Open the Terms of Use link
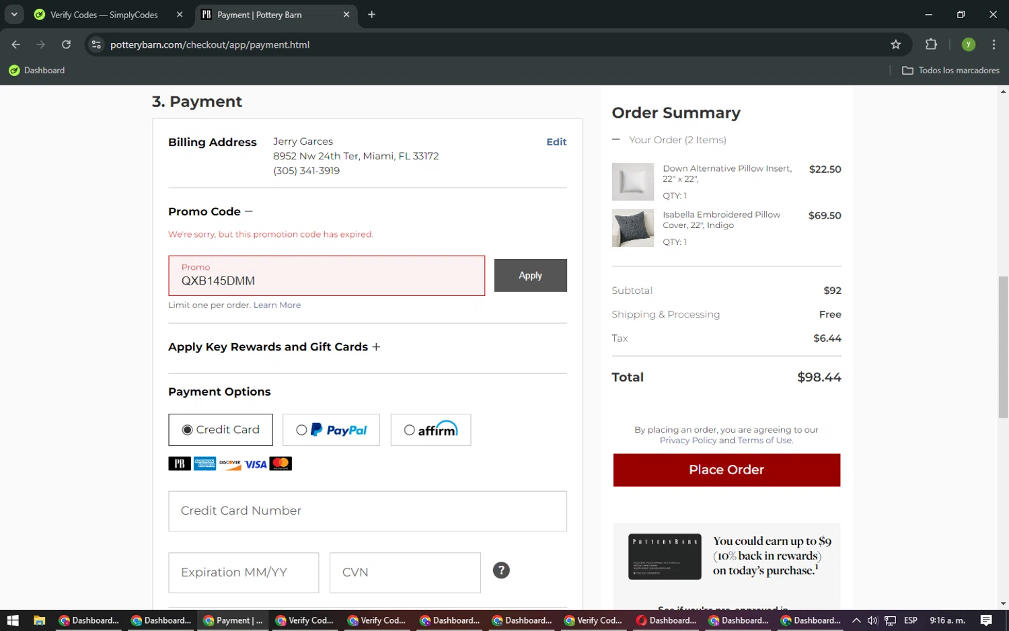1009x631 pixels. (765, 441)
